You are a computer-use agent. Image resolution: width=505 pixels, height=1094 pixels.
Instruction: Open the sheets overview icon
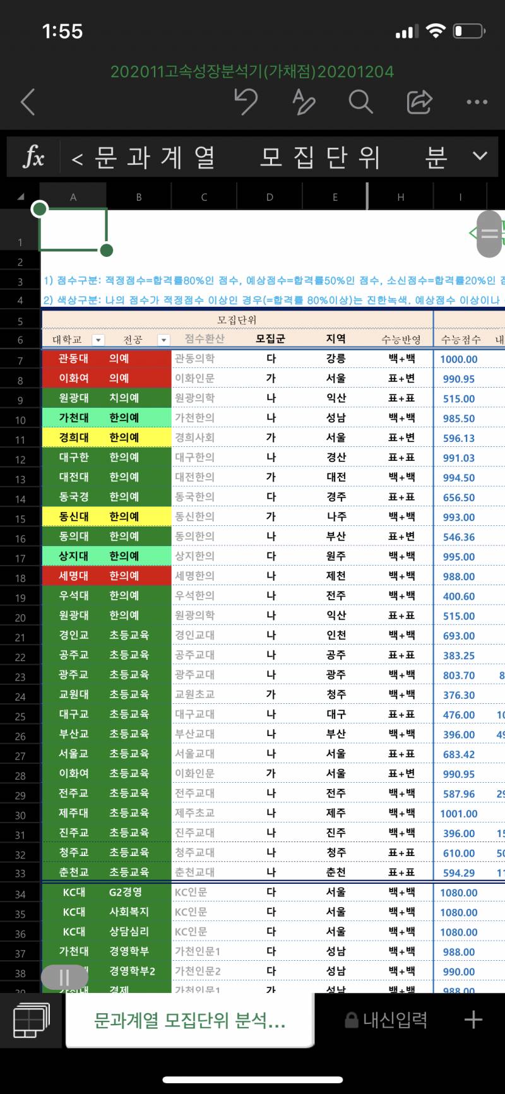[31, 1020]
